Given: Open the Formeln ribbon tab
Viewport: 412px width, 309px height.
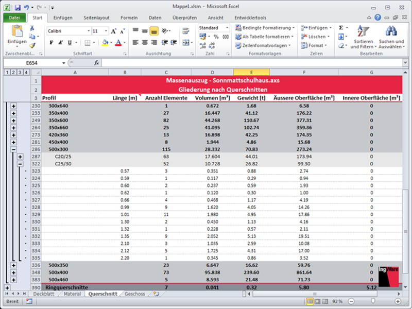Looking at the screenshot, I should [x=129, y=18].
